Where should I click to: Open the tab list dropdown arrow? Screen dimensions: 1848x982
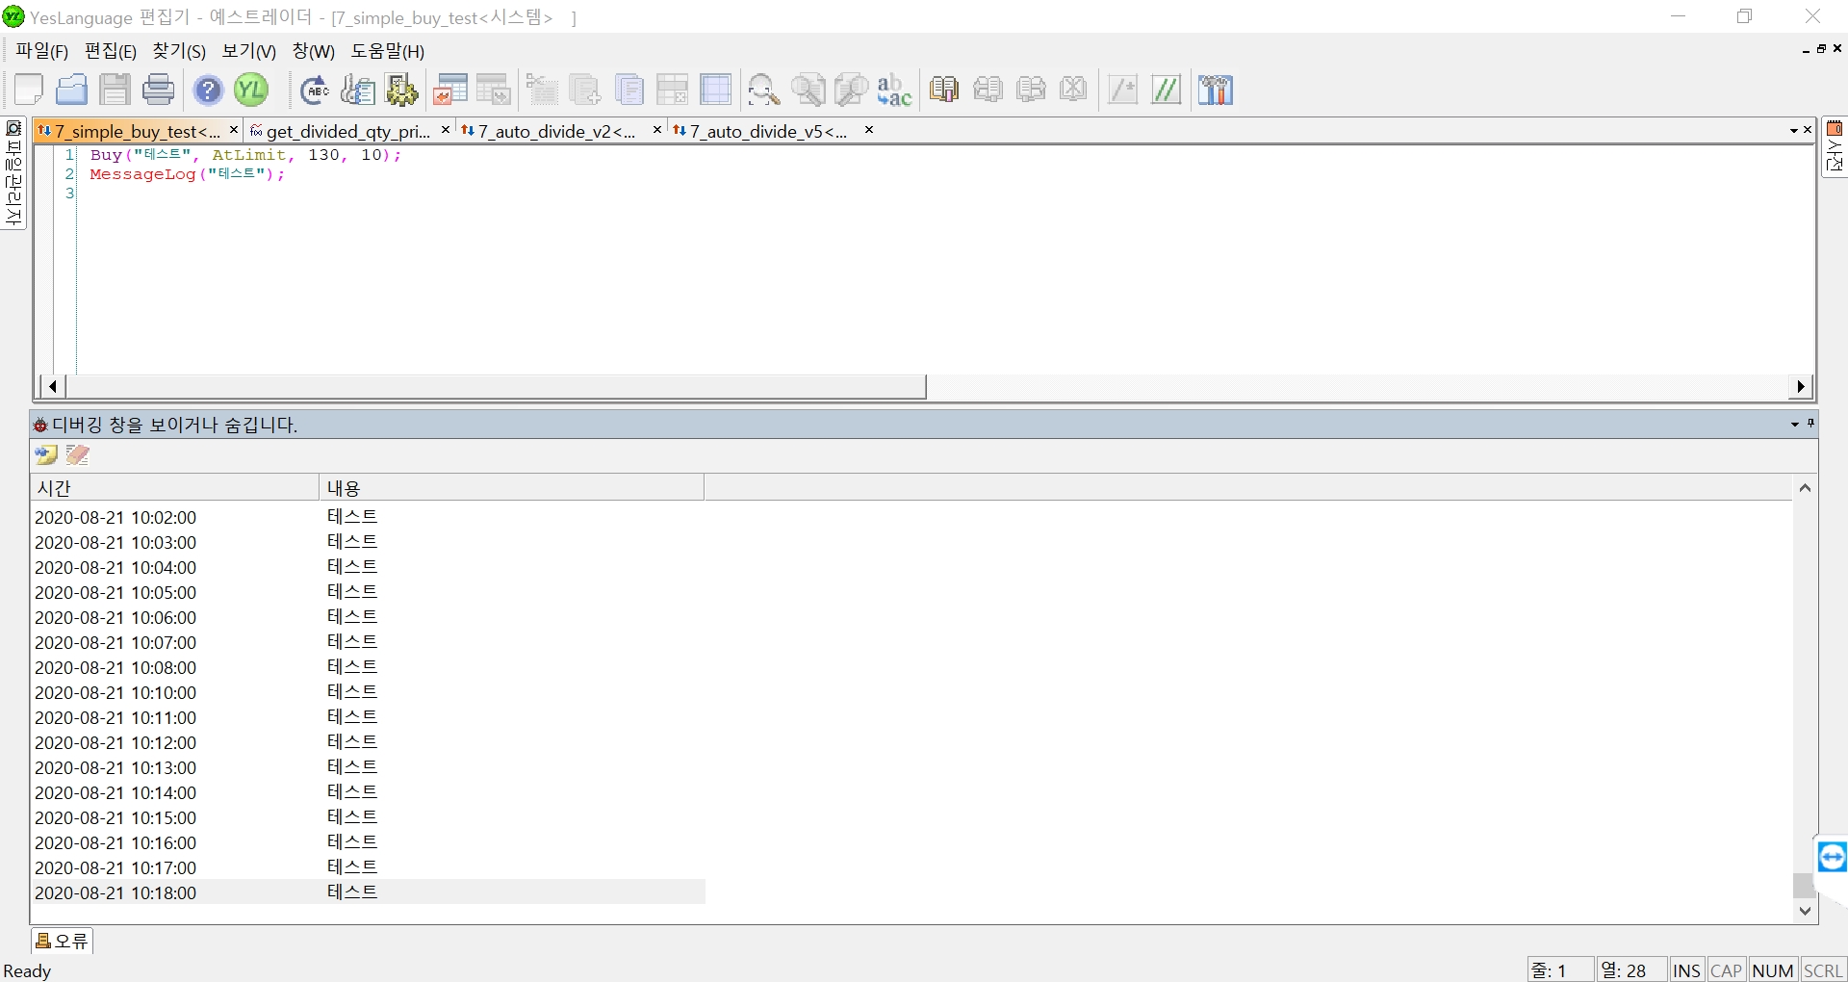pos(1794,130)
